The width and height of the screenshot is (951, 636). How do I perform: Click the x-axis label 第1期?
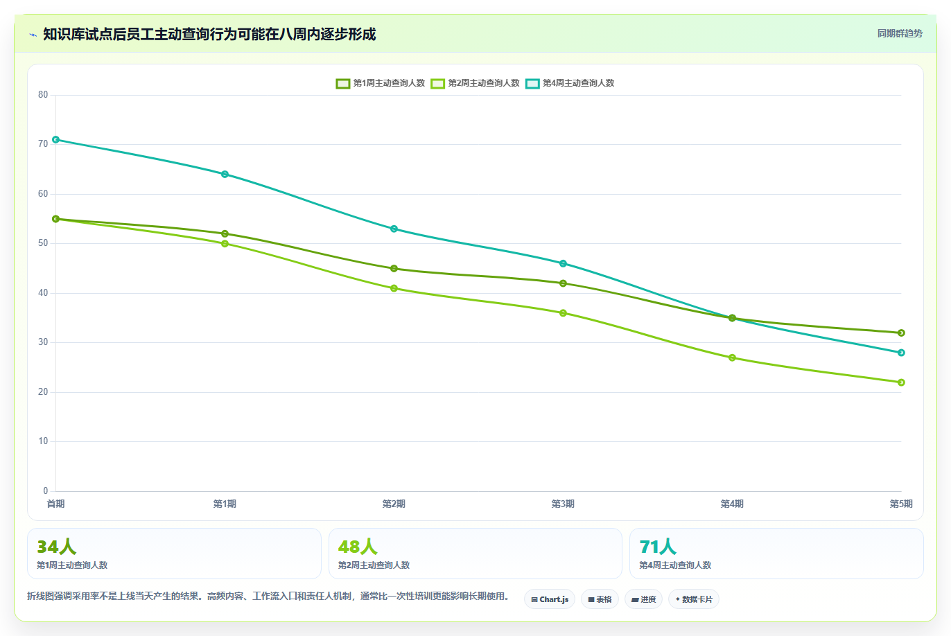(x=225, y=504)
